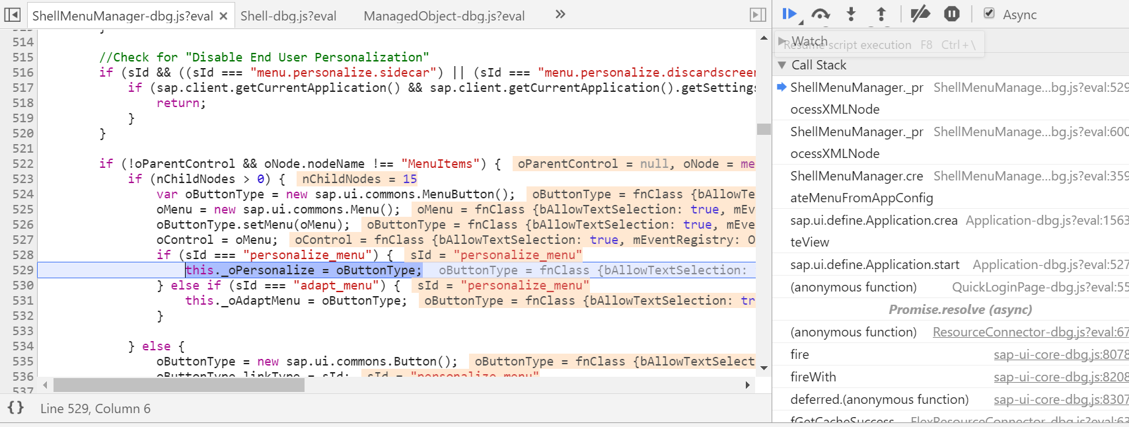Set a breakpoint on line number 535
Screen dimensions: 1129x427
click(23, 361)
